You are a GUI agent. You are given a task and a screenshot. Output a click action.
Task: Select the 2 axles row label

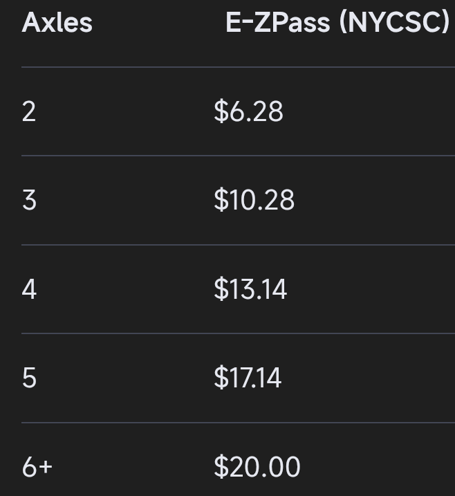pyautogui.click(x=29, y=111)
